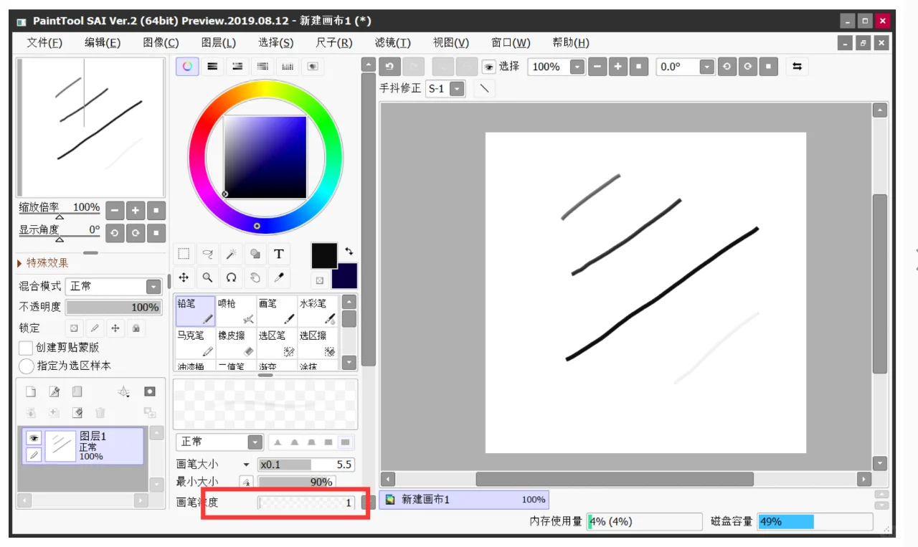Show the color wheel panel
The image size is (918, 547).
pyautogui.click(x=187, y=66)
